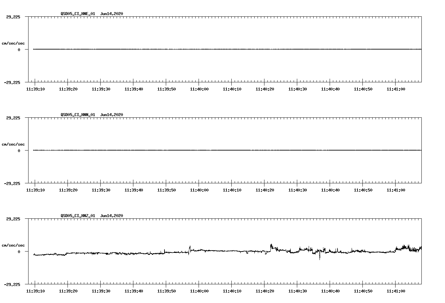This screenshot has height=303, width=445.
Task: Click the 11:40:20 time label on HNN plot
Action: (265, 190)
